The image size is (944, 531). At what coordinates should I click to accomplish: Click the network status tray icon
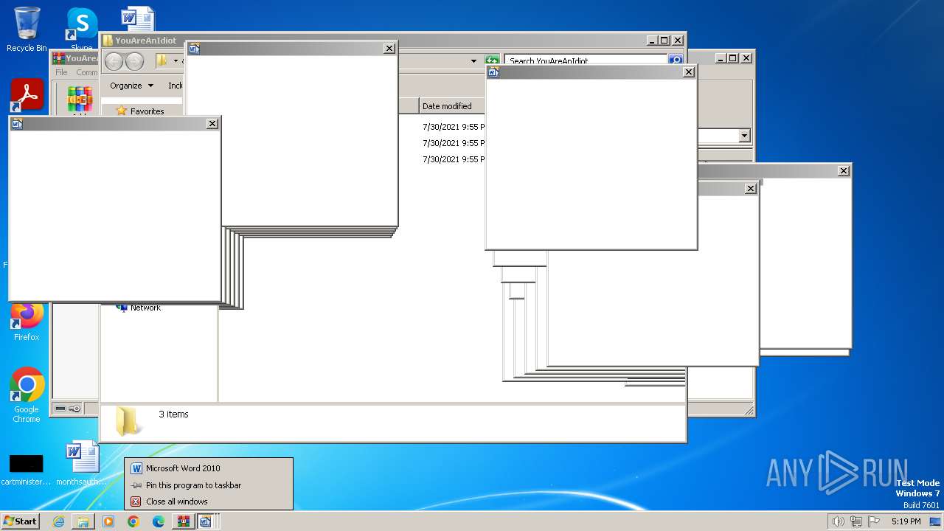pyautogui.click(x=856, y=521)
